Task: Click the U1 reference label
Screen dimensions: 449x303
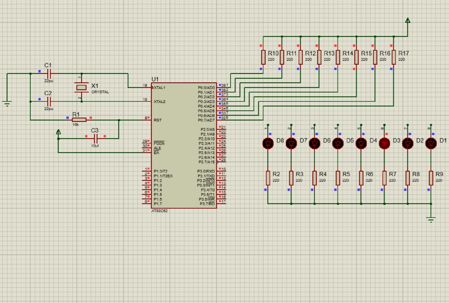Action: pyautogui.click(x=155, y=79)
